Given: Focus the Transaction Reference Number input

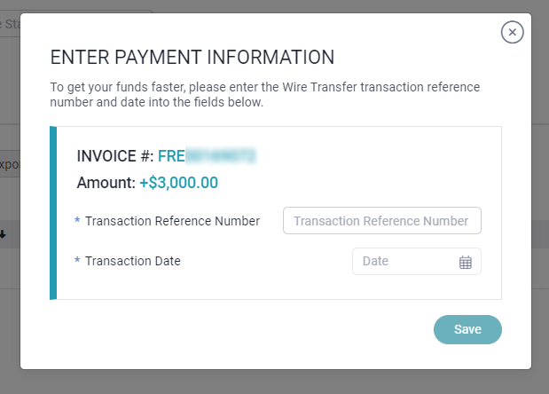Looking at the screenshot, I should [x=382, y=221].
